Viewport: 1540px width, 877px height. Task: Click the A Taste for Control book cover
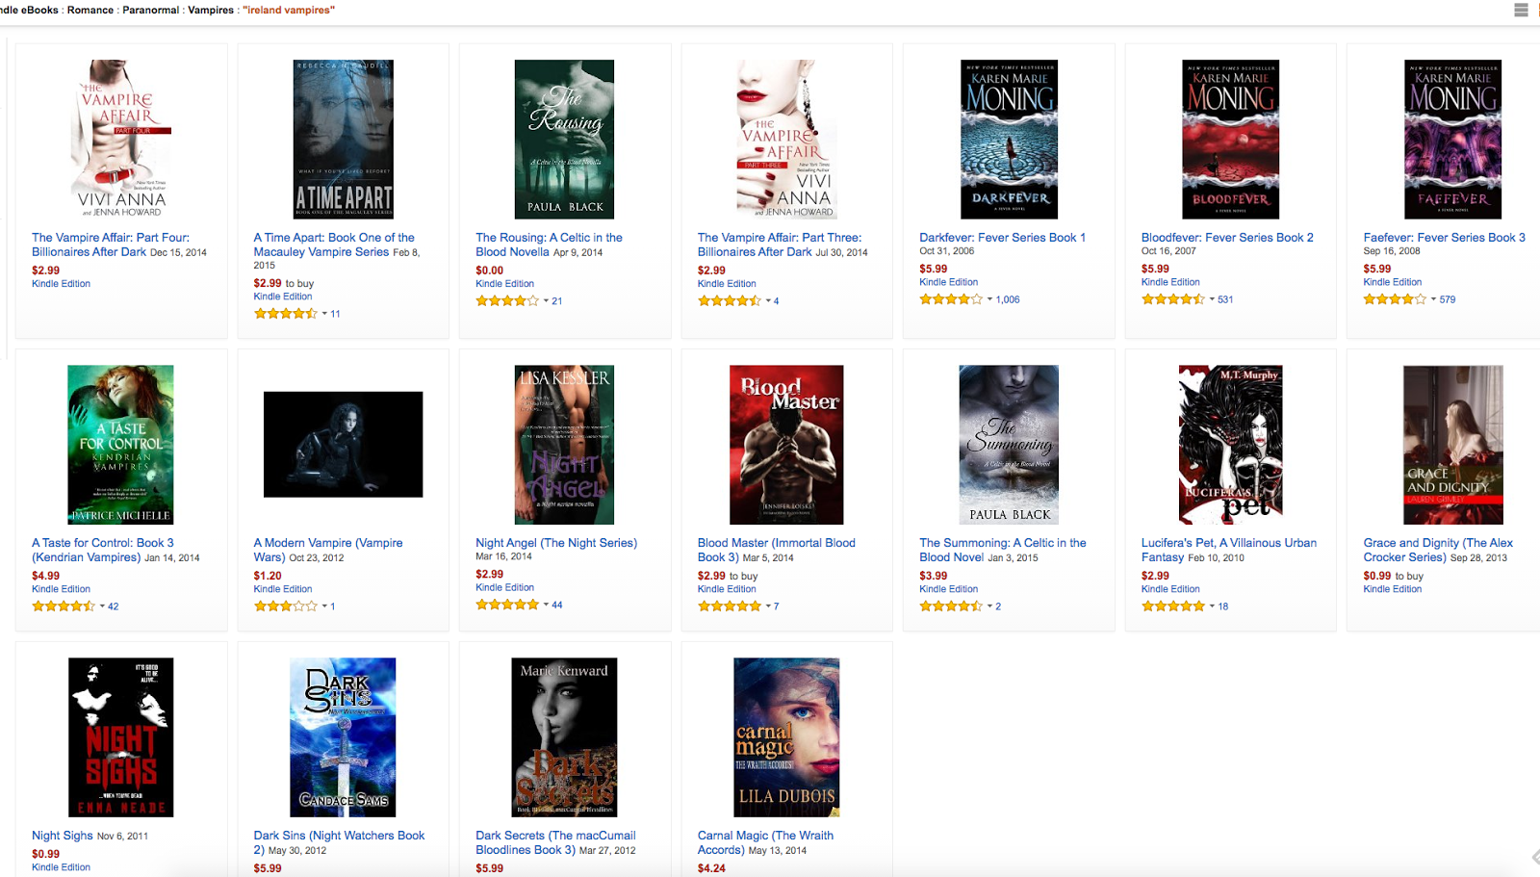[x=121, y=445]
